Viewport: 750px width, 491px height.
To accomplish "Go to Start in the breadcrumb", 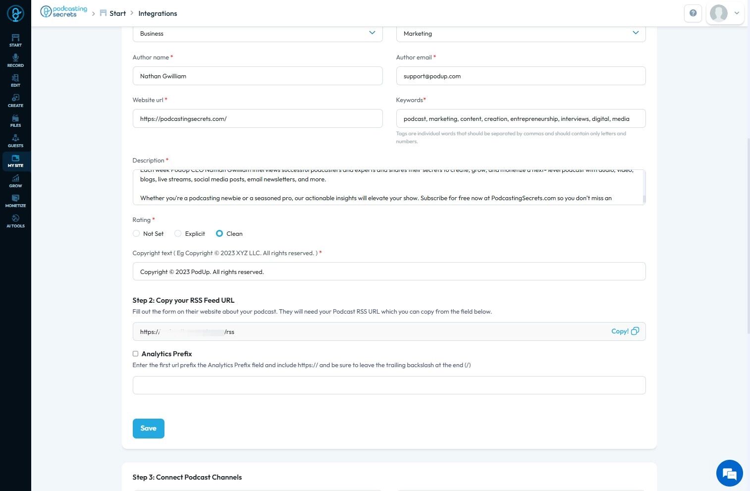I will click(117, 13).
